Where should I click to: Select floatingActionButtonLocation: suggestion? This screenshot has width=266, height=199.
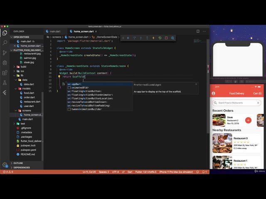100,99
